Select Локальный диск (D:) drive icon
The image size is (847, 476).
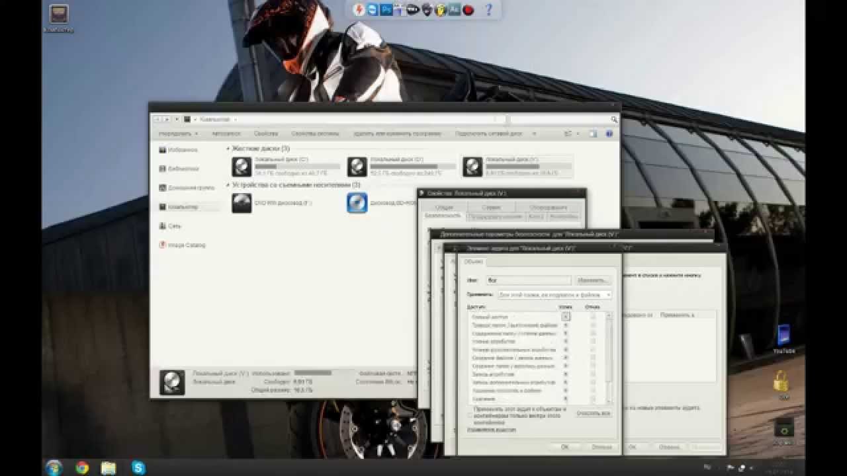[357, 167]
